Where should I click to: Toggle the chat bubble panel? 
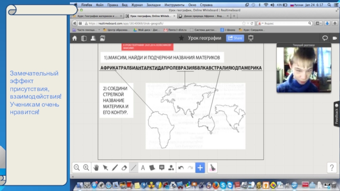click(325, 38)
